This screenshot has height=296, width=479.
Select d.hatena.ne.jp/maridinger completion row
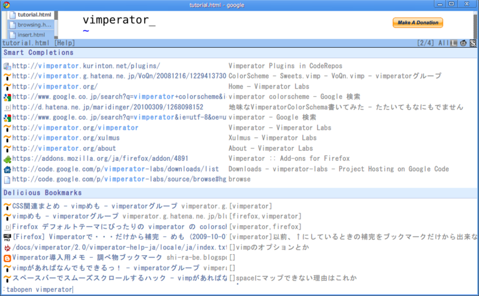pyautogui.click(x=239, y=107)
